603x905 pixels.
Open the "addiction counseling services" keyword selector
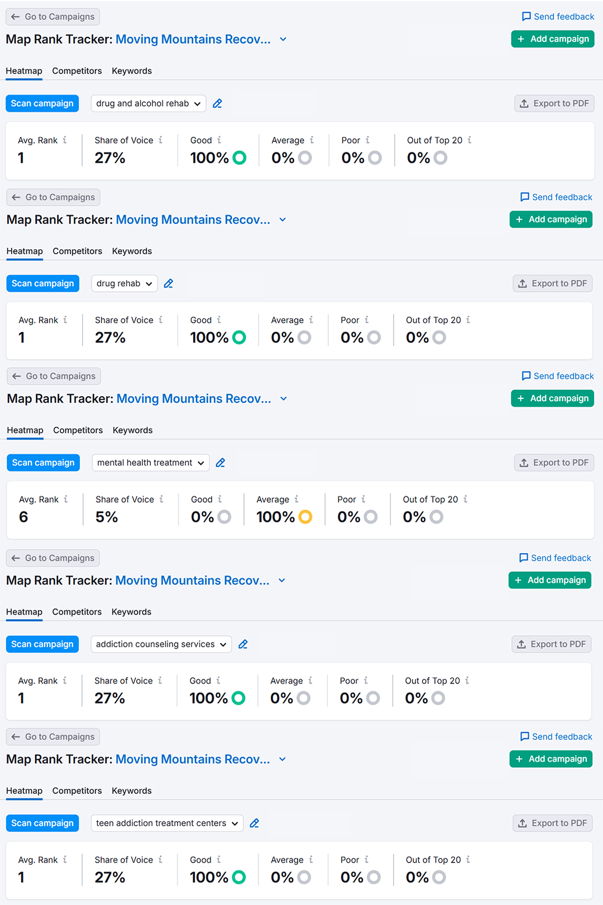coord(161,644)
